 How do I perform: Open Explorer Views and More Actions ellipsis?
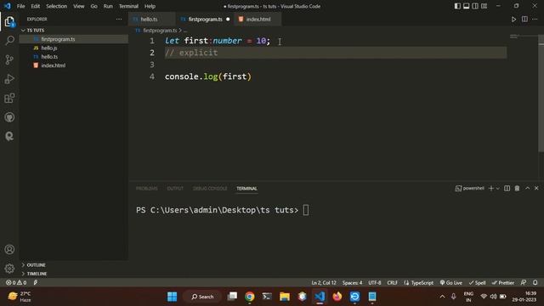point(119,20)
